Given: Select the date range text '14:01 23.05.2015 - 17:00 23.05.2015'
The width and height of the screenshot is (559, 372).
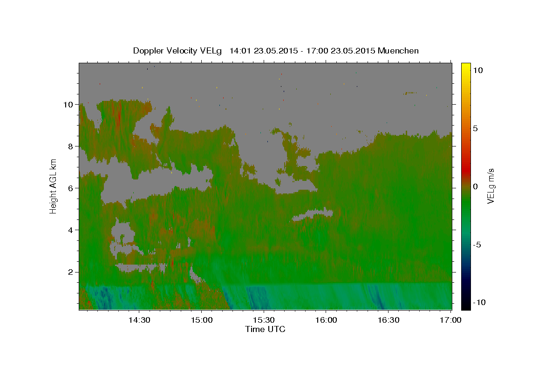Looking at the screenshot, I should [x=302, y=51].
